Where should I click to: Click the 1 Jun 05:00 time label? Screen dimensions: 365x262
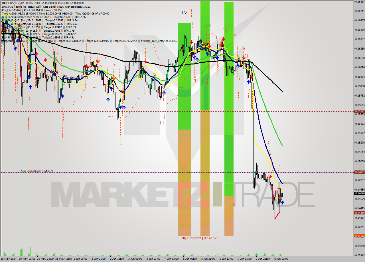coord(80,259)
